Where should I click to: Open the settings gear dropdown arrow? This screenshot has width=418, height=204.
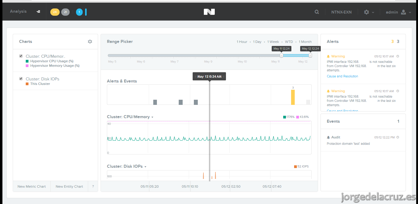pyautogui.click(x=373, y=12)
